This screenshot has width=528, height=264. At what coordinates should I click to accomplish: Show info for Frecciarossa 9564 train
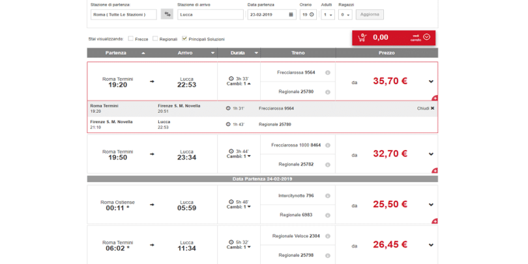327,72
